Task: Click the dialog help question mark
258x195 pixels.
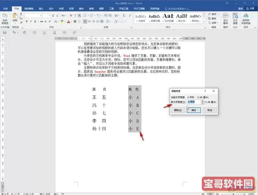Action: click(x=205, y=91)
